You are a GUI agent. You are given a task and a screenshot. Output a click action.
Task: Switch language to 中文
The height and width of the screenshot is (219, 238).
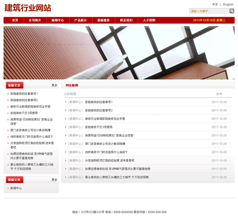click(215, 4)
